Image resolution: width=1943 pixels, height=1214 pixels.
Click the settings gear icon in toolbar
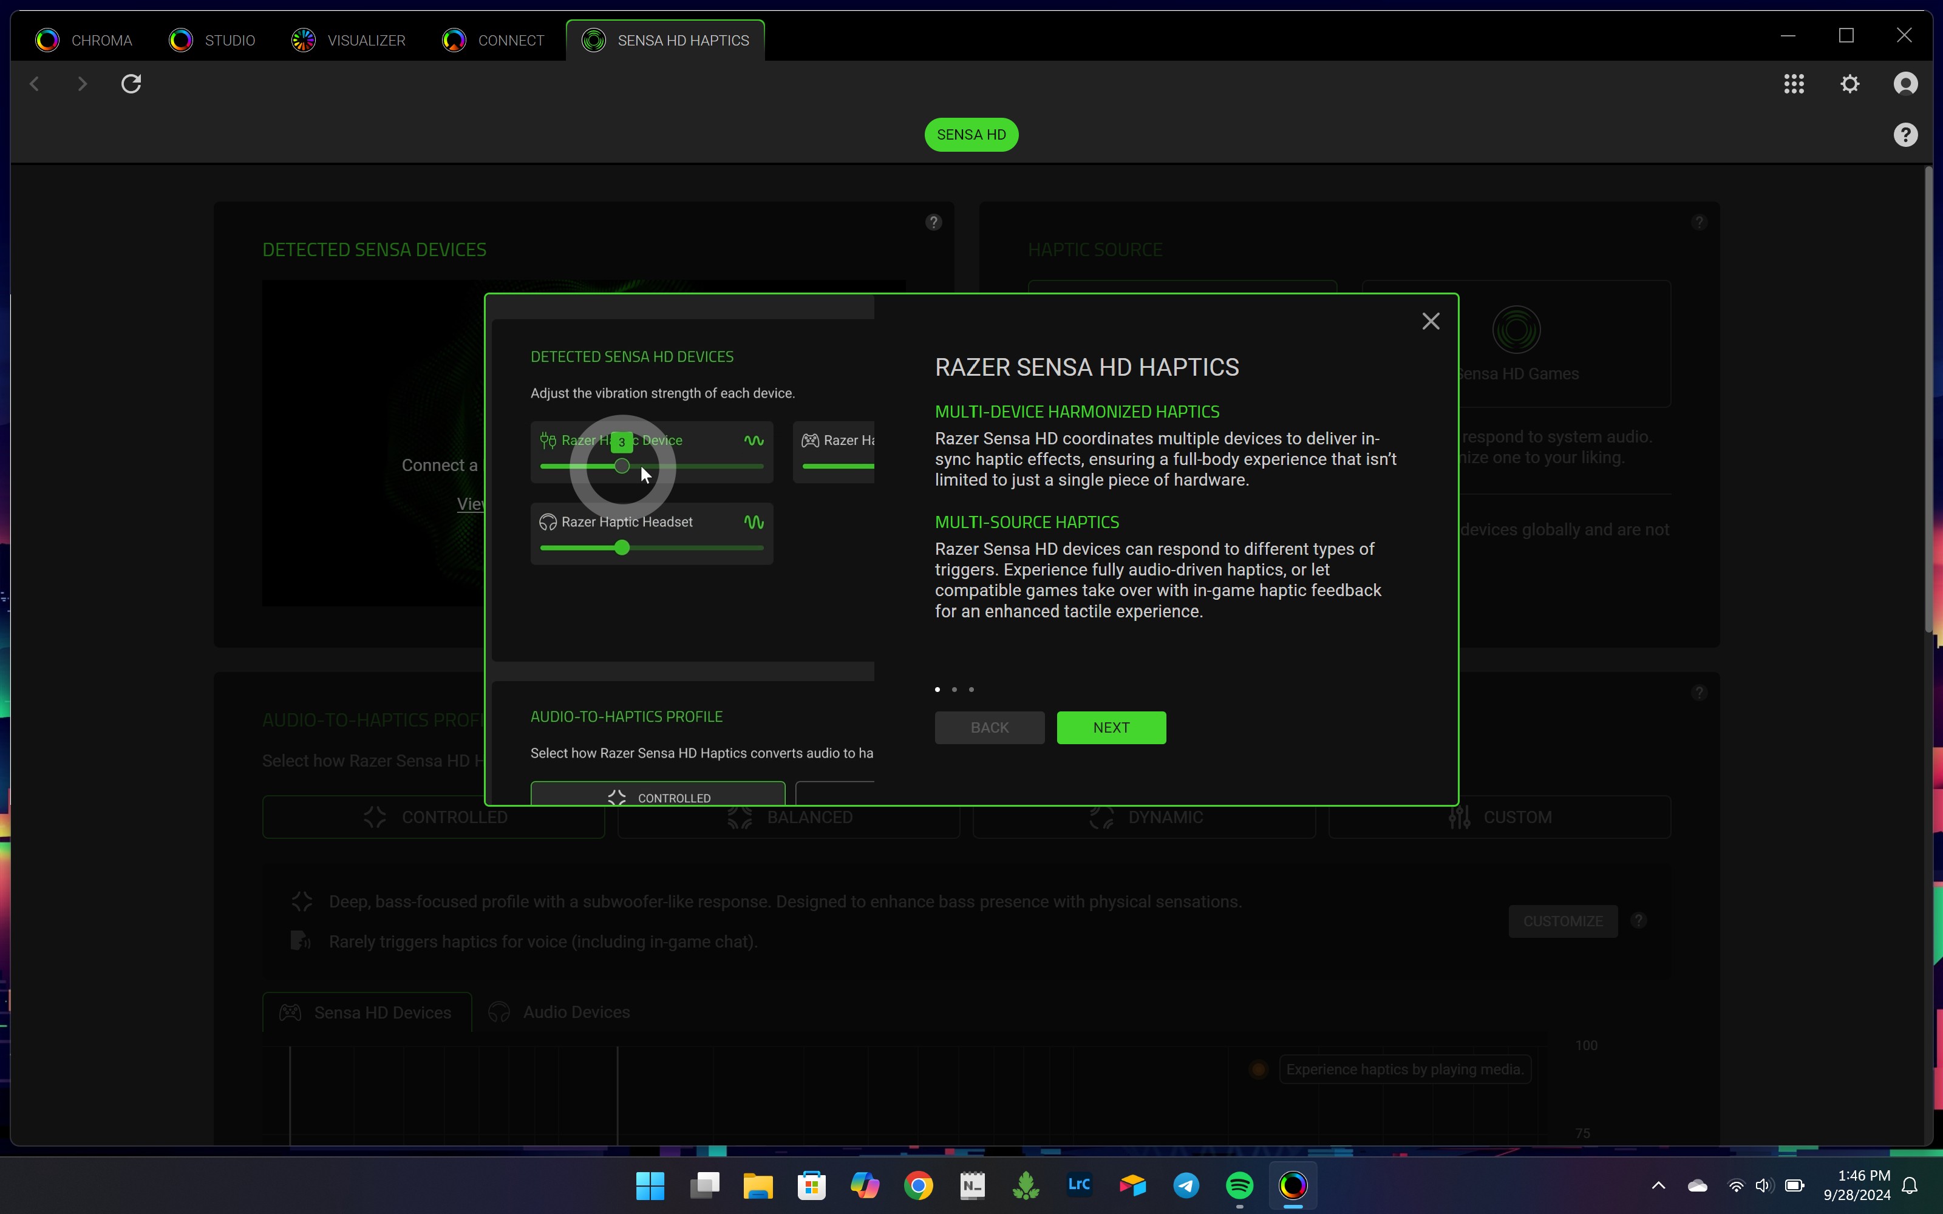click(1849, 84)
